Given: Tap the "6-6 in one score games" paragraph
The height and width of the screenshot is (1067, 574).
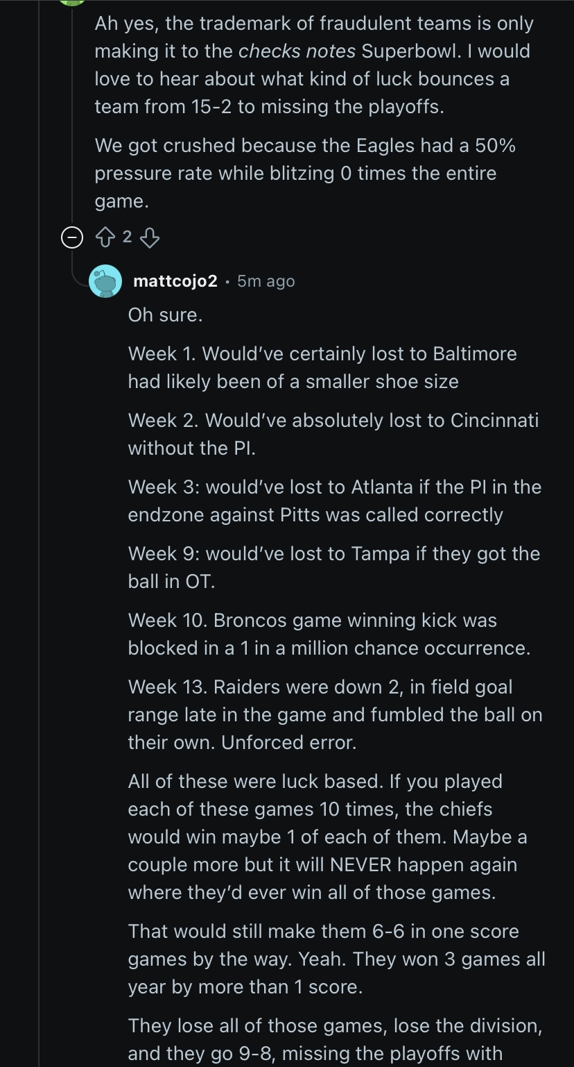Looking at the screenshot, I should click(336, 959).
